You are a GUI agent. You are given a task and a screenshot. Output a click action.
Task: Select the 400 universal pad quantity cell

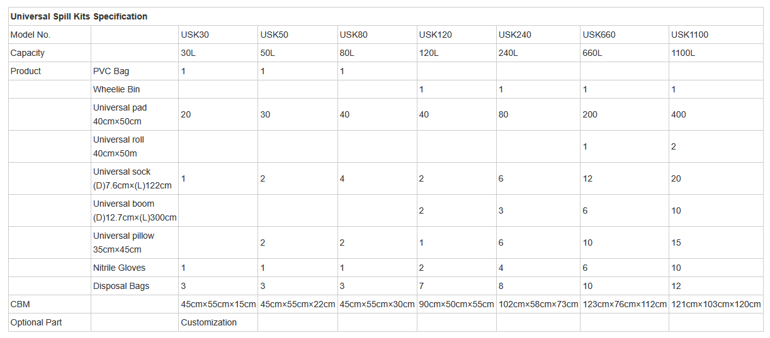click(x=679, y=114)
